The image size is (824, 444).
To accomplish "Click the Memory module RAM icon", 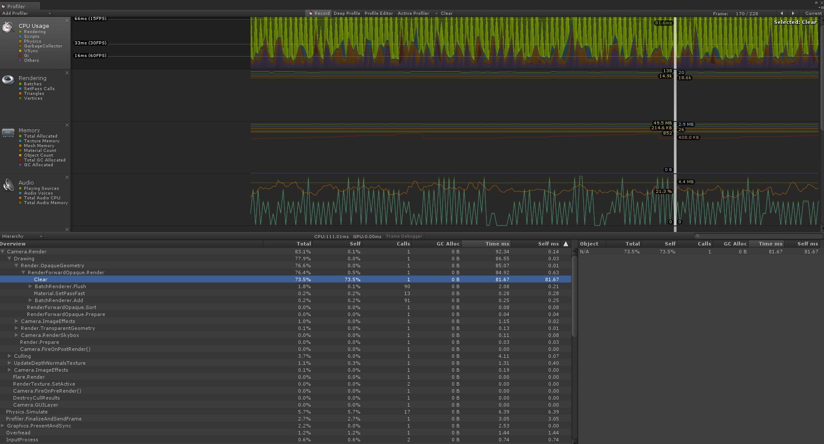I will click(8, 132).
